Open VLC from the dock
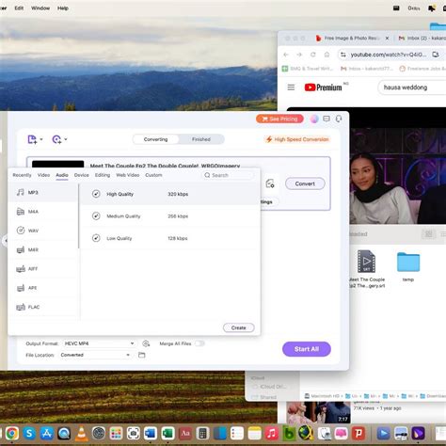The image size is (446, 446). coord(82,434)
